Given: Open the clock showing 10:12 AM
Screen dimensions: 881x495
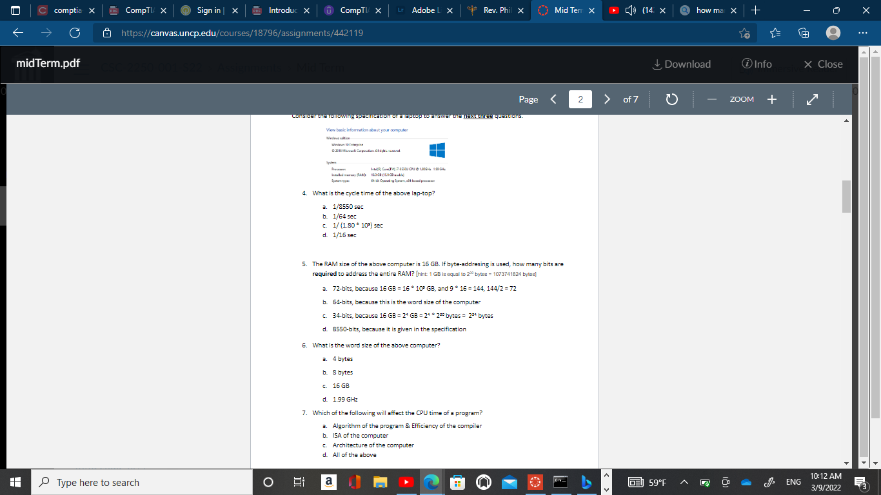Looking at the screenshot, I should pyautogui.click(x=824, y=482).
